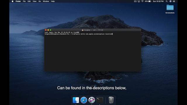This screenshot has height=105, width=187.
Task: Open the Finder menu in menu bar
Action: 18,1
